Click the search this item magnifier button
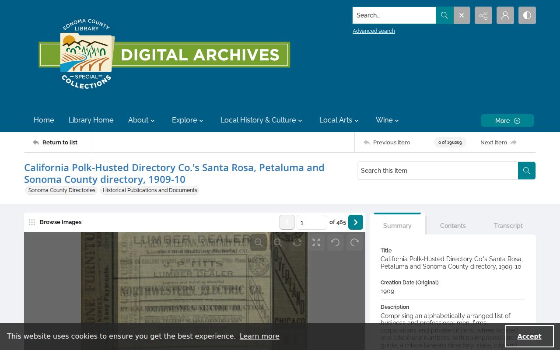 [x=527, y=171]
